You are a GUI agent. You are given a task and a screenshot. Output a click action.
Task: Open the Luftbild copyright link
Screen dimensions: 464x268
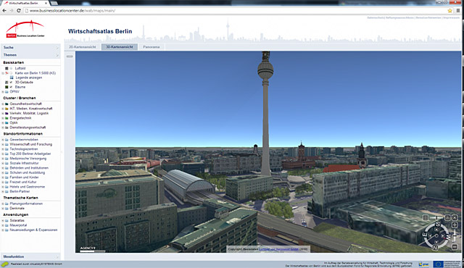point(278,249)
